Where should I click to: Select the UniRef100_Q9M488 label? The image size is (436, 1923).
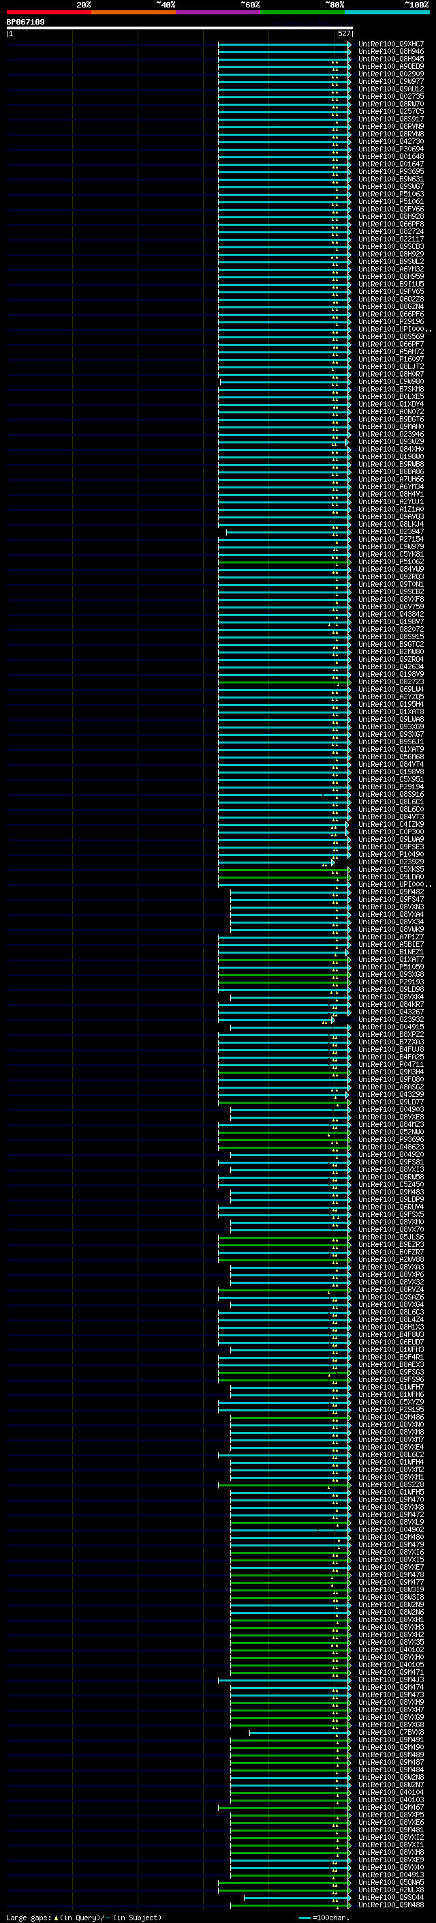click(391, 1905)
